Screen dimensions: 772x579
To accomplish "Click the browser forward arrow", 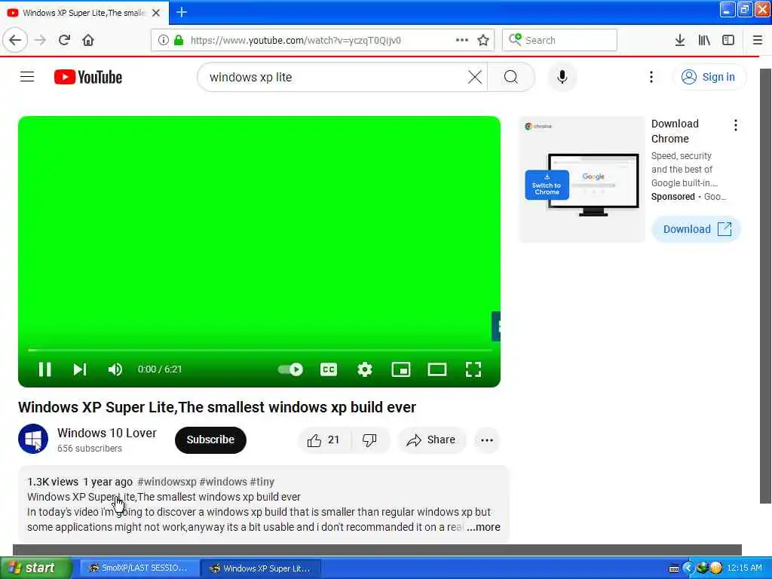I will [x=41, y=40].
